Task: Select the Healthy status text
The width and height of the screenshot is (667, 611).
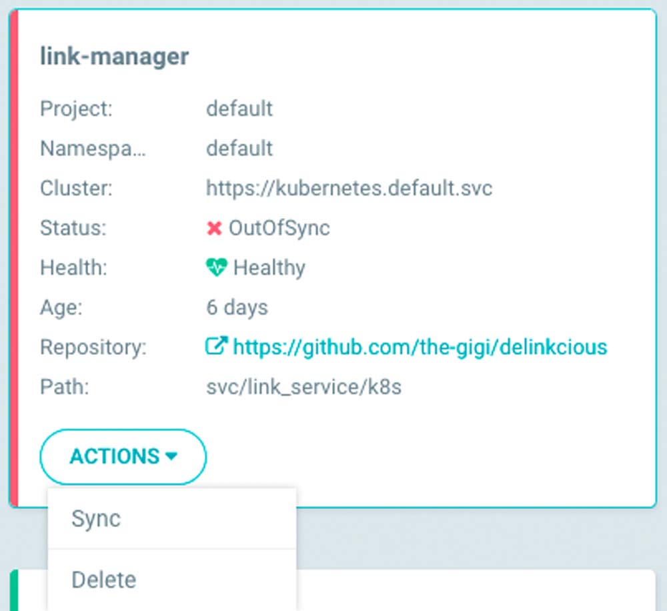Action: tap(269, 267)
